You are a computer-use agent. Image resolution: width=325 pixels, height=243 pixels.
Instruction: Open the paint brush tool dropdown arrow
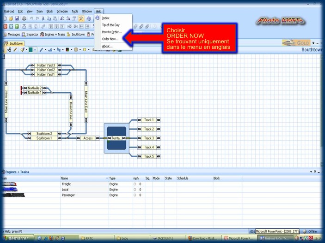point(26,50)
